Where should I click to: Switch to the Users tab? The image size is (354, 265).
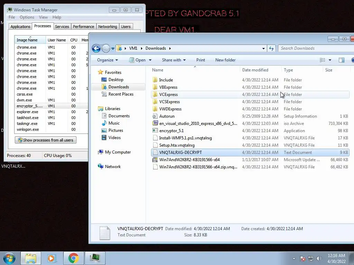pyautogui.click(x=126, y=27)
